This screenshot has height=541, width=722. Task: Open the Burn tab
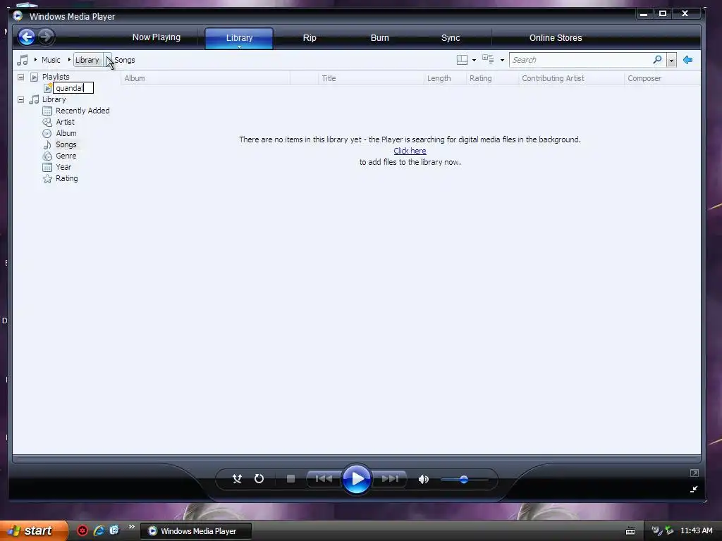[x=379, y=38]
